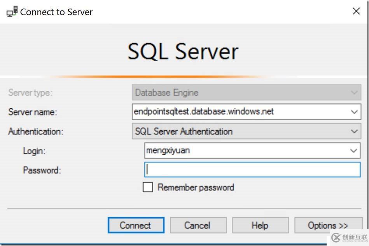Open the Login dropdown

click(x=354, y=151)
